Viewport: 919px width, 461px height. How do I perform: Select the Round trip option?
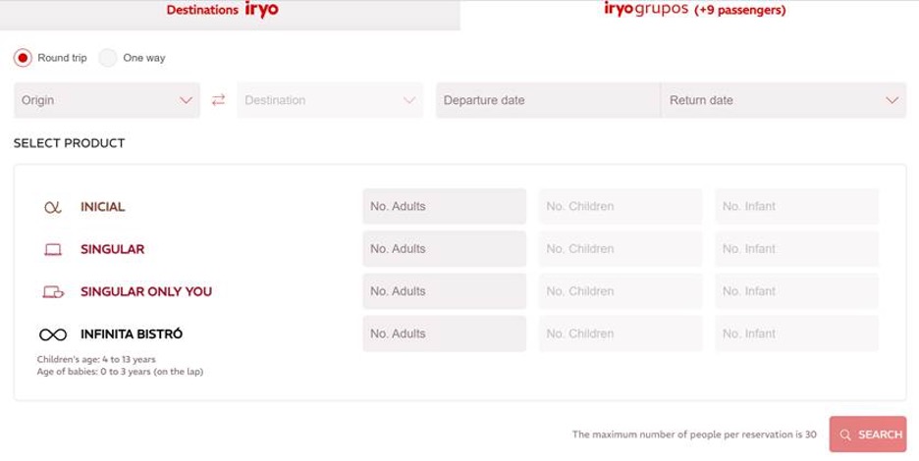(23, 58)
